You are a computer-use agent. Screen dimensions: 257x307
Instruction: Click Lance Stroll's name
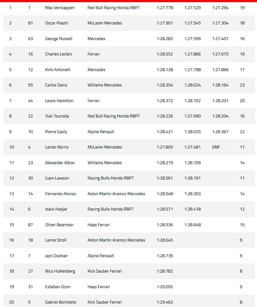click(56, 240)
